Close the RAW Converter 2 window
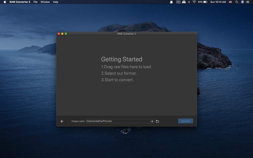 pyautogui.click(x=59, y=34)
